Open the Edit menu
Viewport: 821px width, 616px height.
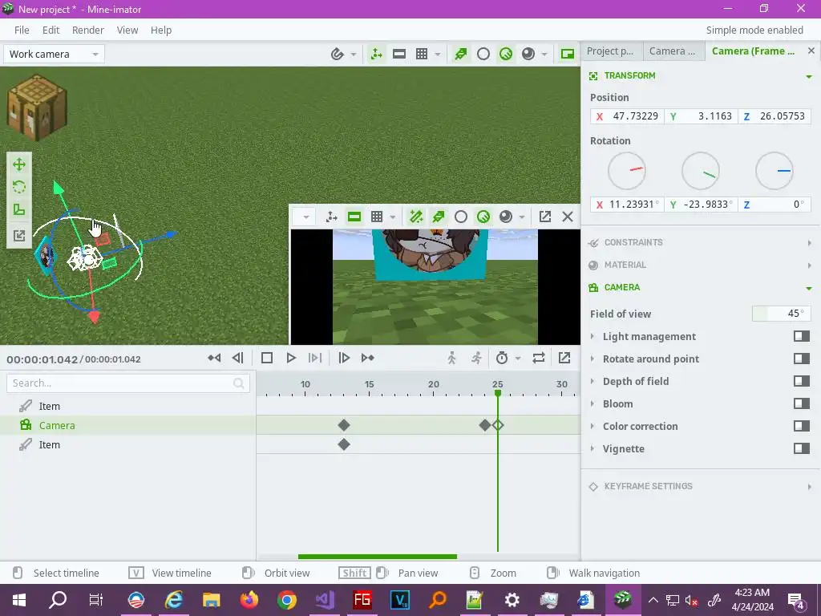point(51,30)
